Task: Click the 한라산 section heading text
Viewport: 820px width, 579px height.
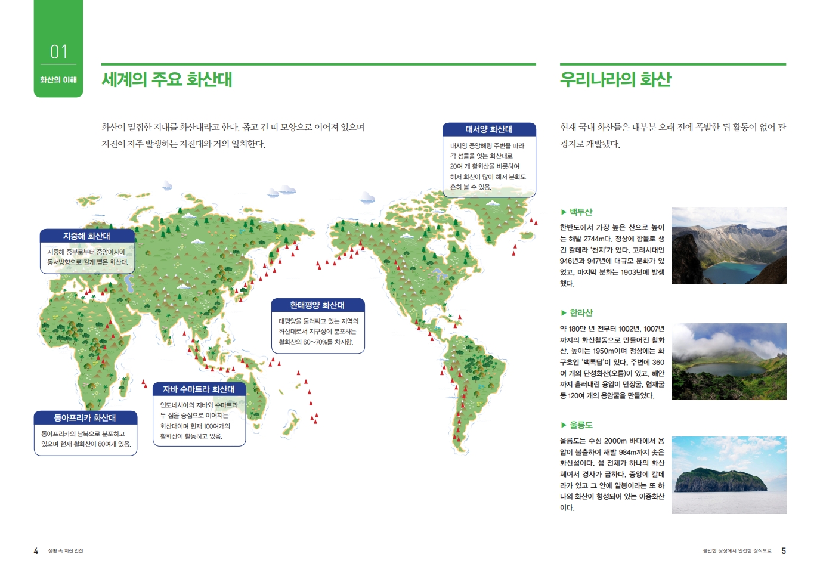Action: click(x=581, y=313)
